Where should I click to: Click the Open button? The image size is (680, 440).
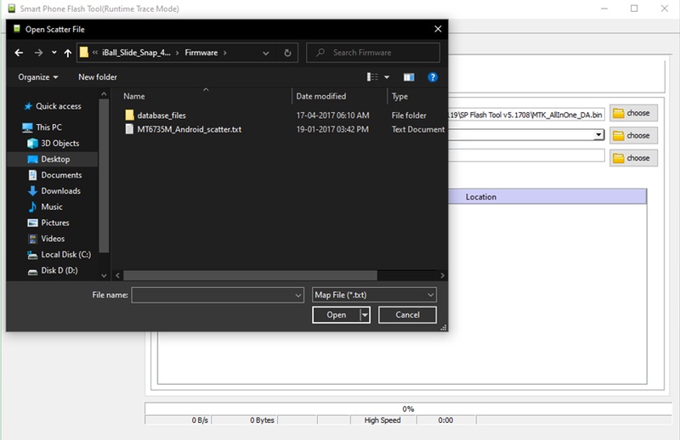(x=337, y=315)
